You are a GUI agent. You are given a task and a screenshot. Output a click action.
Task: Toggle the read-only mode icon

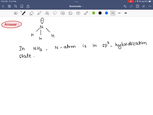coord(16,13)
